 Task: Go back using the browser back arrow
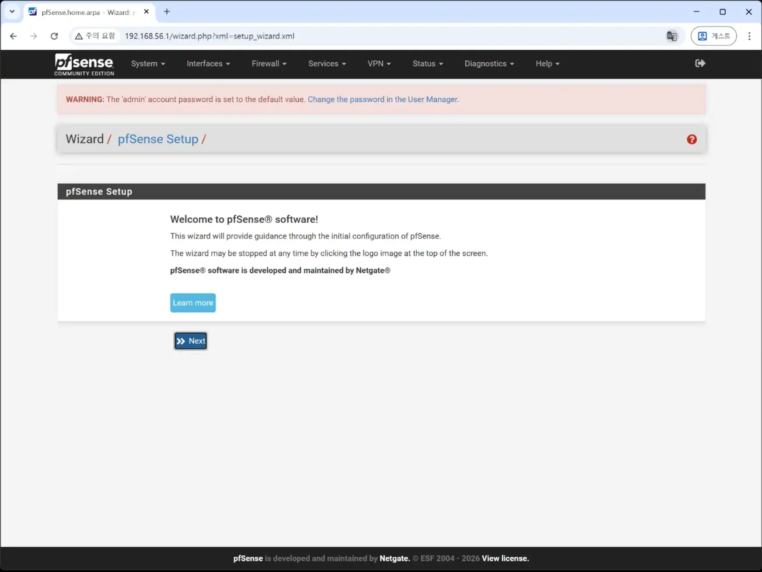(14, 36)
